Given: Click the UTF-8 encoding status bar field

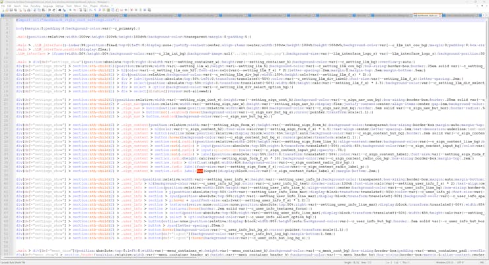Looking at the screenshot, I should coord(461,263).
